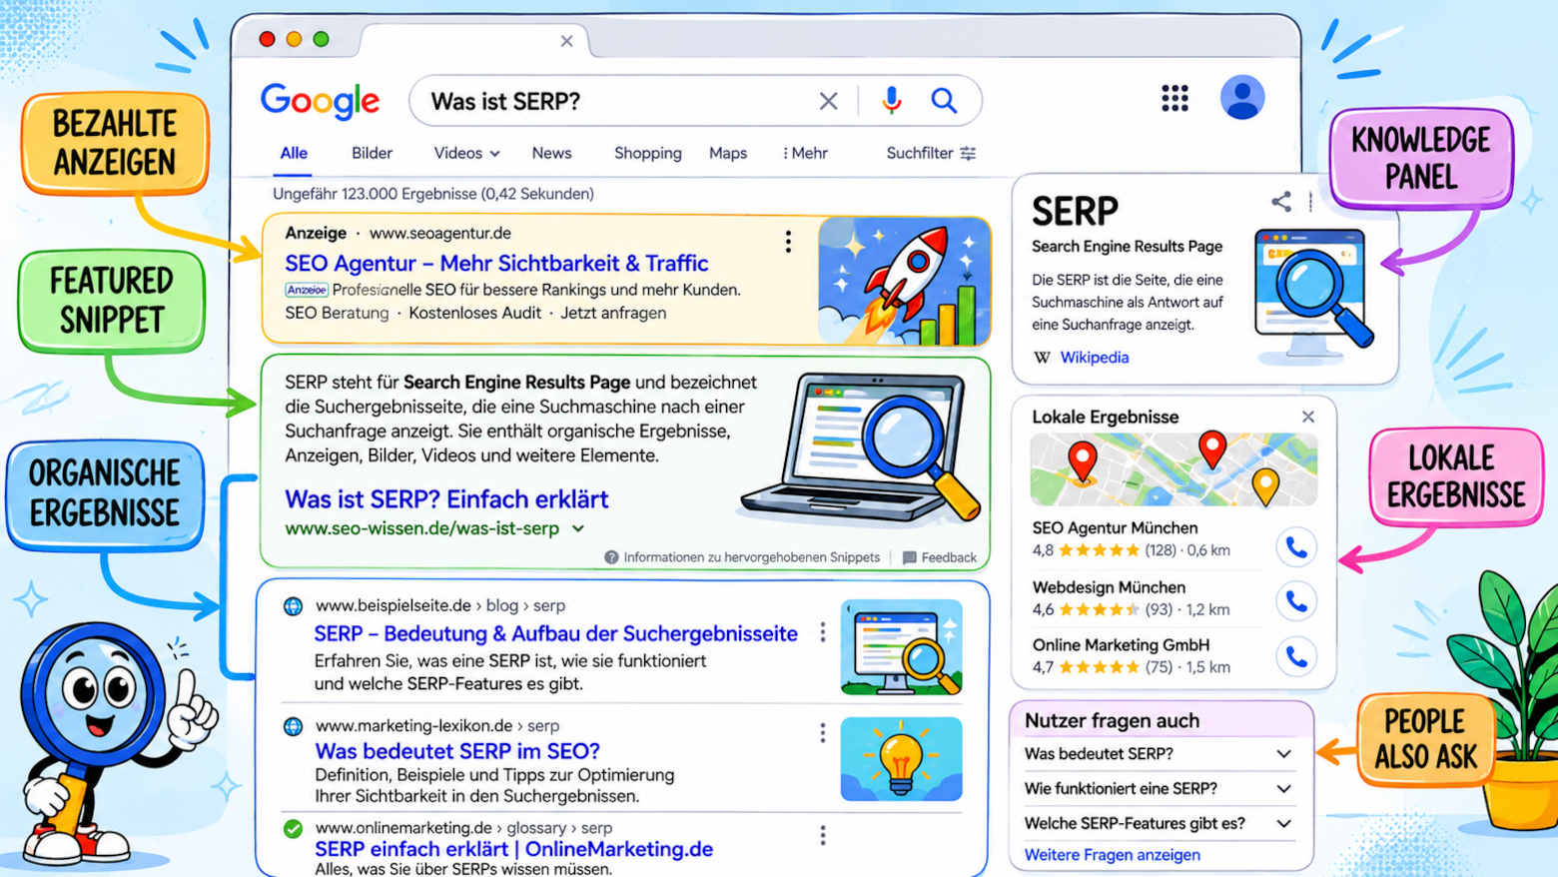Open the account profile avatar

click(1242, 98)
